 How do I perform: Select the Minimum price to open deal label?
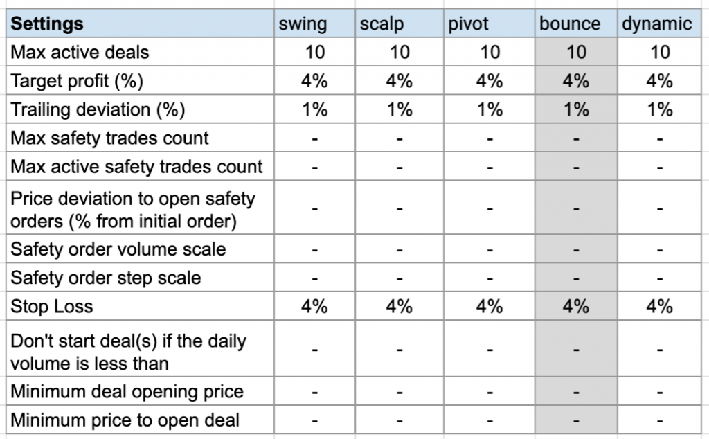pos(125,420)
